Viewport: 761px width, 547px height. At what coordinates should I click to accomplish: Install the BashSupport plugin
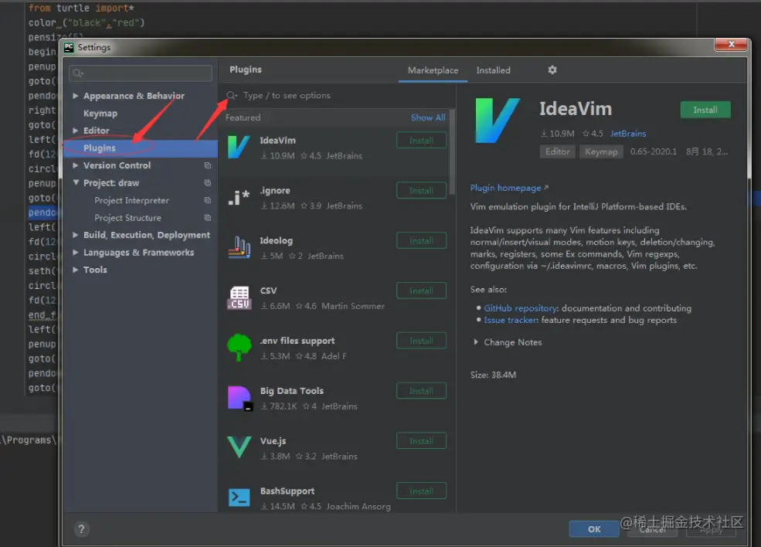pyautogui.click(x=421, y=491)
